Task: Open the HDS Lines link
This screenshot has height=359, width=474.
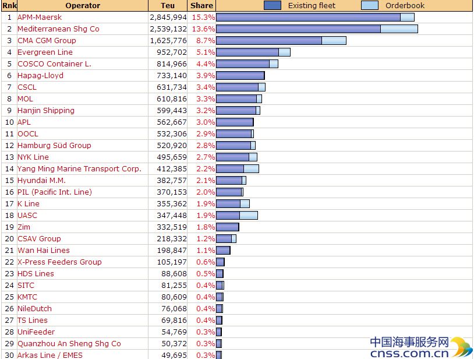Action: (36, 274)
